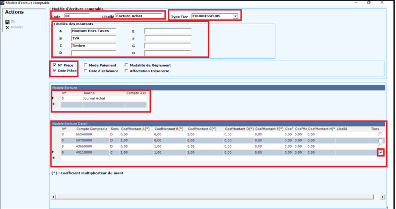Uncheck the Date Pièce checkbox

point(55,71)
